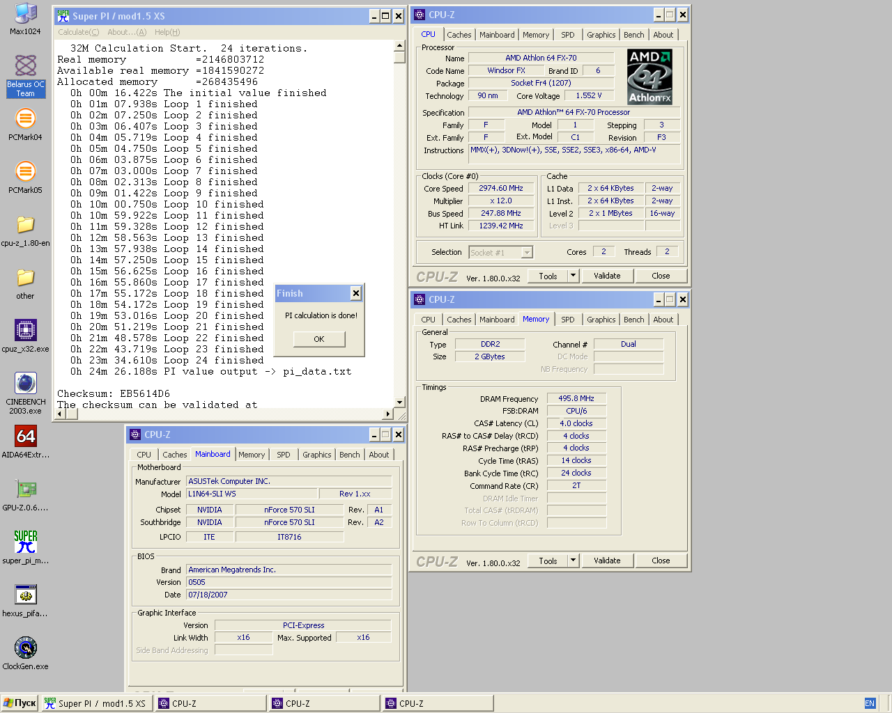Click BIOS date 07/18/2007 field
The width and height of the screenshot is (892, 713).
pyautogui.click(x=289, y=595)
